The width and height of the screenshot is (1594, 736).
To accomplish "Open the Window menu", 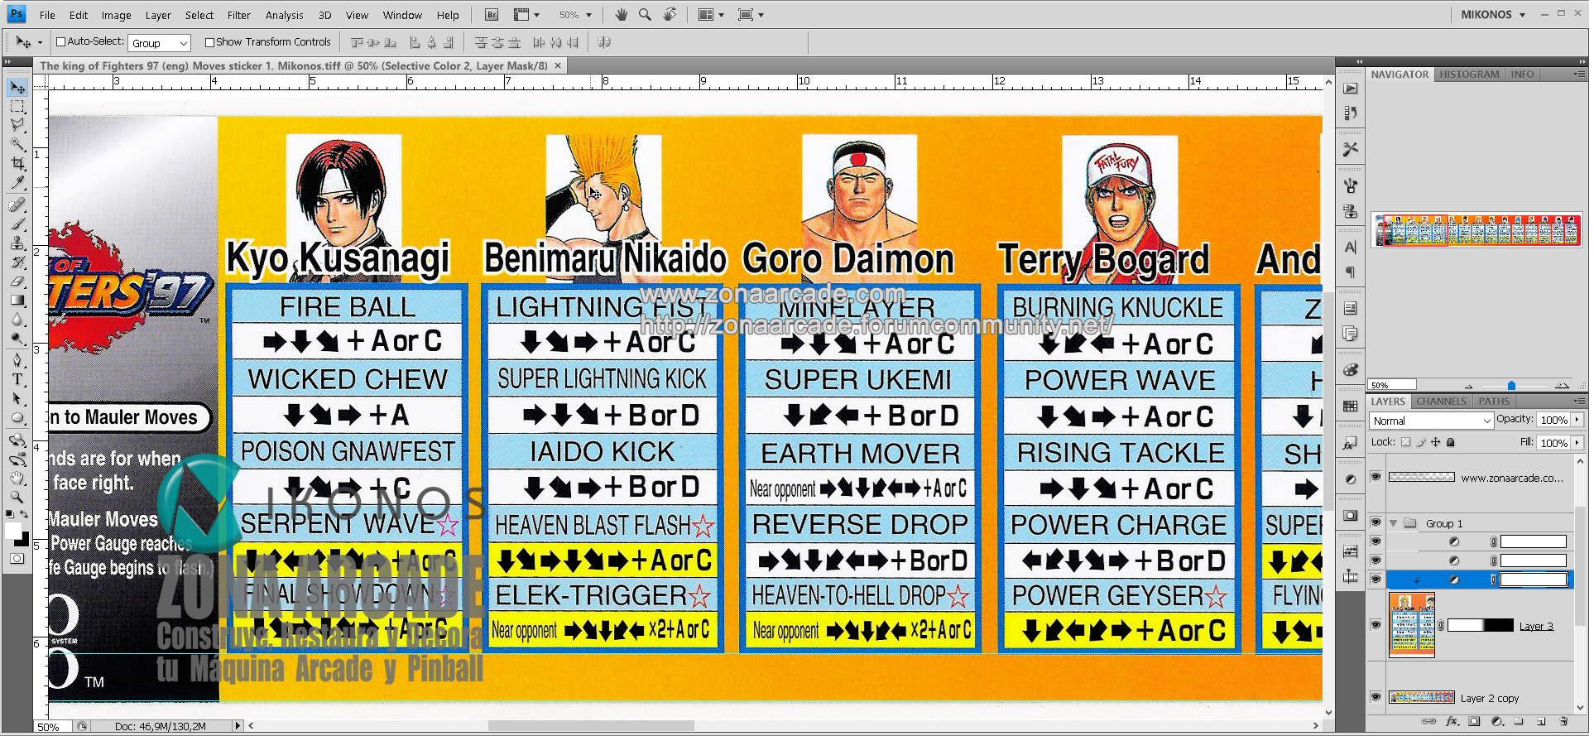I will click(x=402, y=15).
